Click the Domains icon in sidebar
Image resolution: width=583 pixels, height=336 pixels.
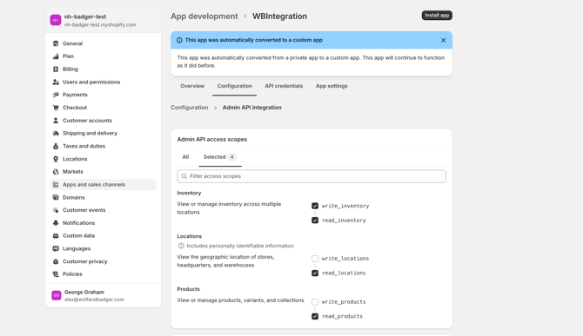point(56,197)
